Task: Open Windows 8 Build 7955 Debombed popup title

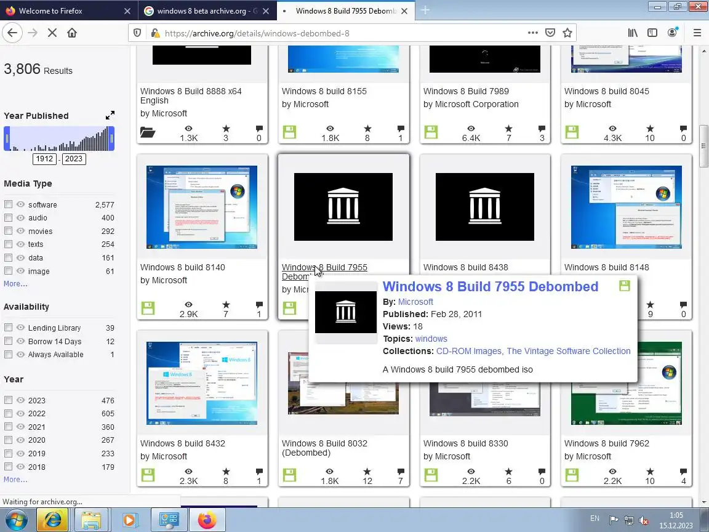Action: pyautogui.click(x=490, y=286)
